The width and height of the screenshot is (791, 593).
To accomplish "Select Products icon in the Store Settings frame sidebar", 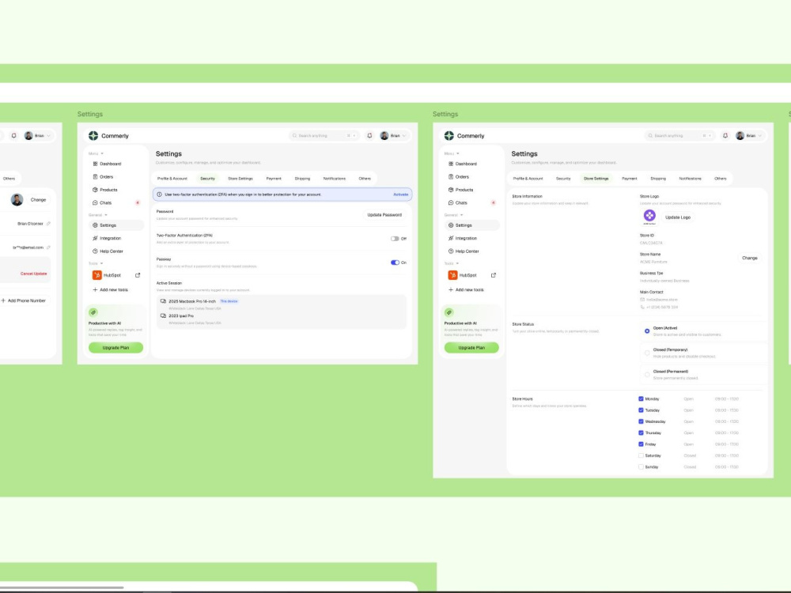I will pyautogui.click(x=451, y=190).
